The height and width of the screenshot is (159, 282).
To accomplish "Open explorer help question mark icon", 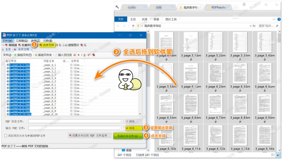I will [279, 19].
